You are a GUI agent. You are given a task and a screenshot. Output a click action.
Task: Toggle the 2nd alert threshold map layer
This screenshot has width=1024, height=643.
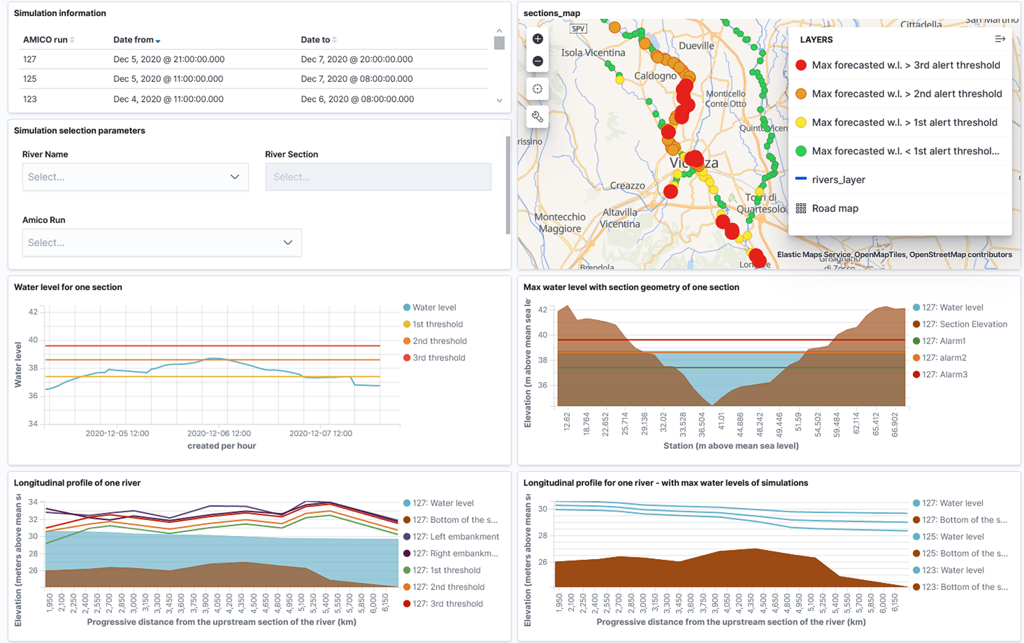907,94
